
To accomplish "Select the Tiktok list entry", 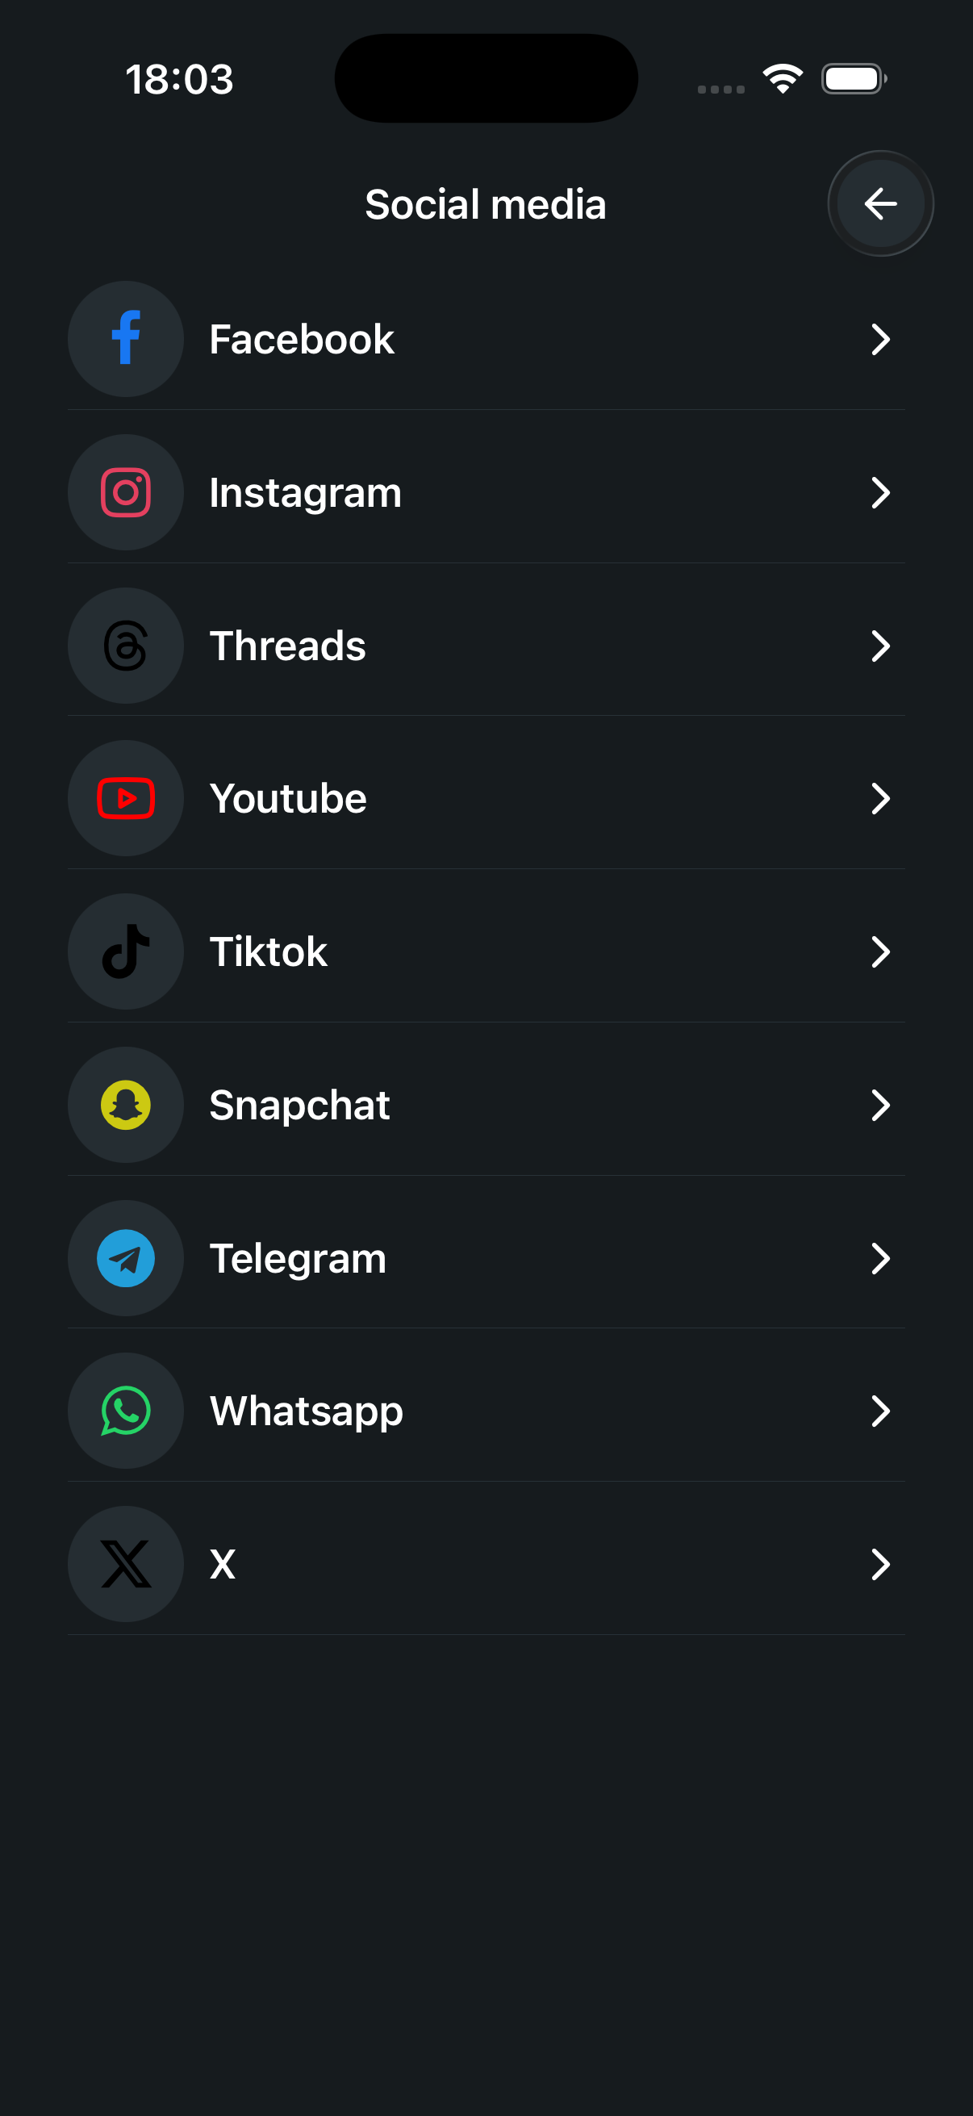I will click(269, 951).
